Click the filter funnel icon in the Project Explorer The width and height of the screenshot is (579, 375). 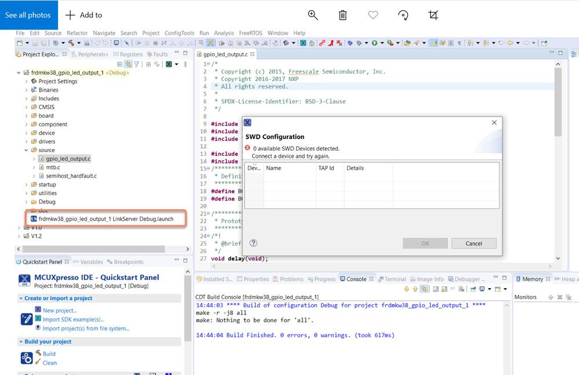tap(137, 64)
